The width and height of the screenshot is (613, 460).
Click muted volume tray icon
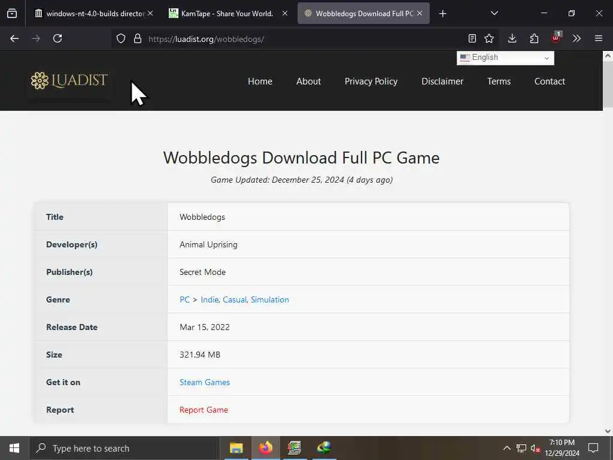pos(535,448)
